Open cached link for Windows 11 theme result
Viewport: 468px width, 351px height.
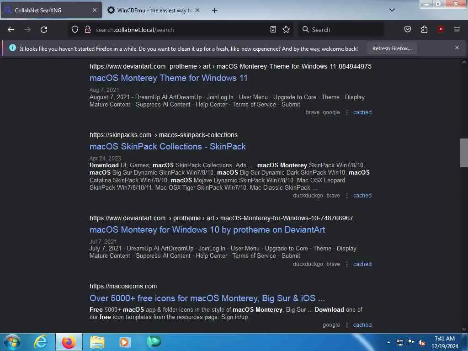(362, 112)
